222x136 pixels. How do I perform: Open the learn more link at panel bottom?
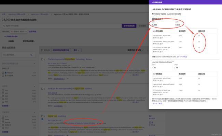click(157, 103)
